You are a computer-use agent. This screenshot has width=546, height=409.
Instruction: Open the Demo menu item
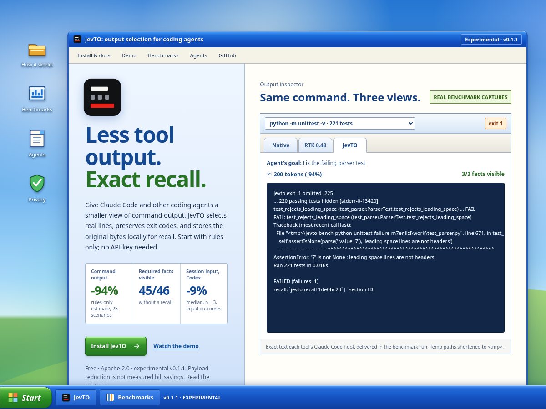pyautogui.click(x=129, y=55)
